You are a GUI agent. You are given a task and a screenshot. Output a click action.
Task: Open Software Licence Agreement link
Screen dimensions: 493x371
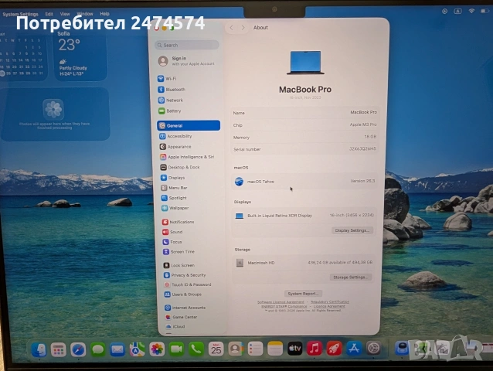coord(280,302)
